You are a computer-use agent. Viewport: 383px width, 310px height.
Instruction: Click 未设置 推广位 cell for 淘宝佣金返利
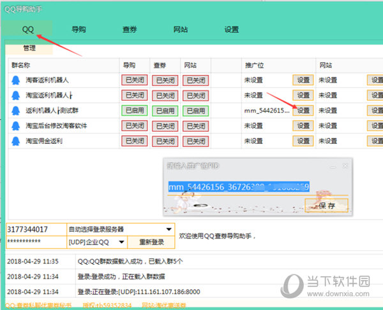[x=253, y=141]
